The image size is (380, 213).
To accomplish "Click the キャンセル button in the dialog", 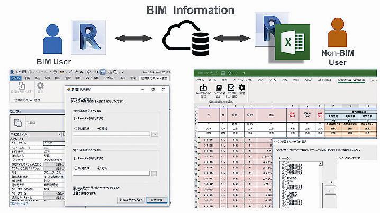I will pyautogui.click(x=157, y=200).
